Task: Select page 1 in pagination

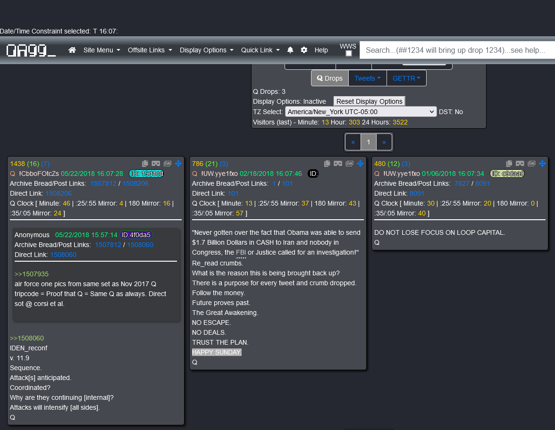Action: tap(369, 142)
